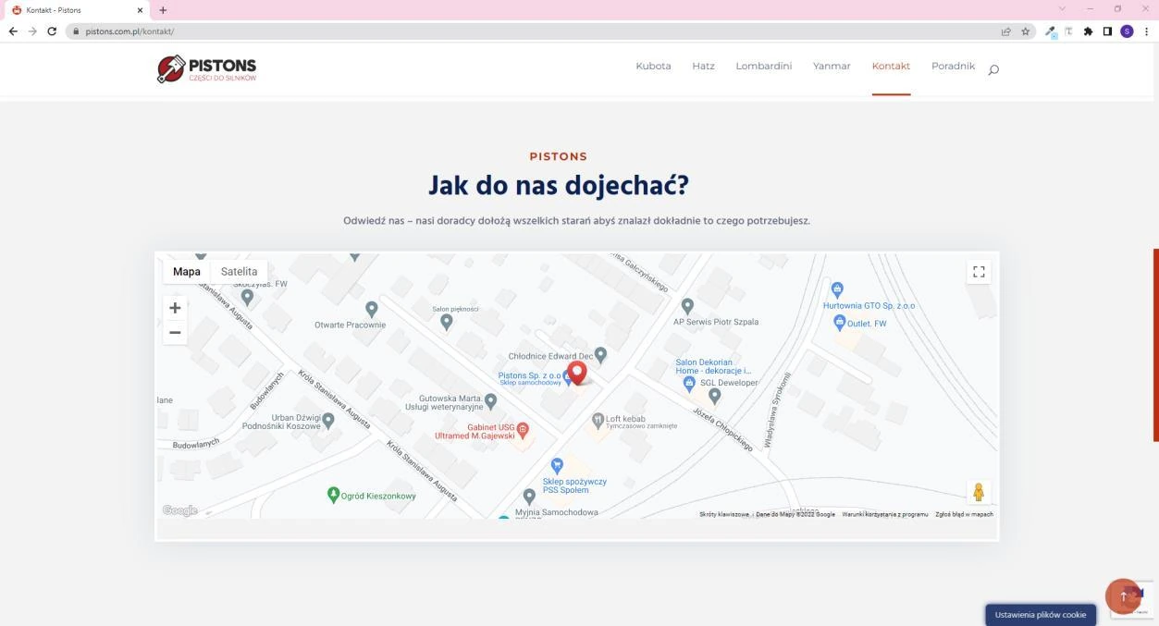The width and height of the screenshot is (1159, 626).
Task: Open the Chrome profile avatar
Action: (x=1127, y=31)
